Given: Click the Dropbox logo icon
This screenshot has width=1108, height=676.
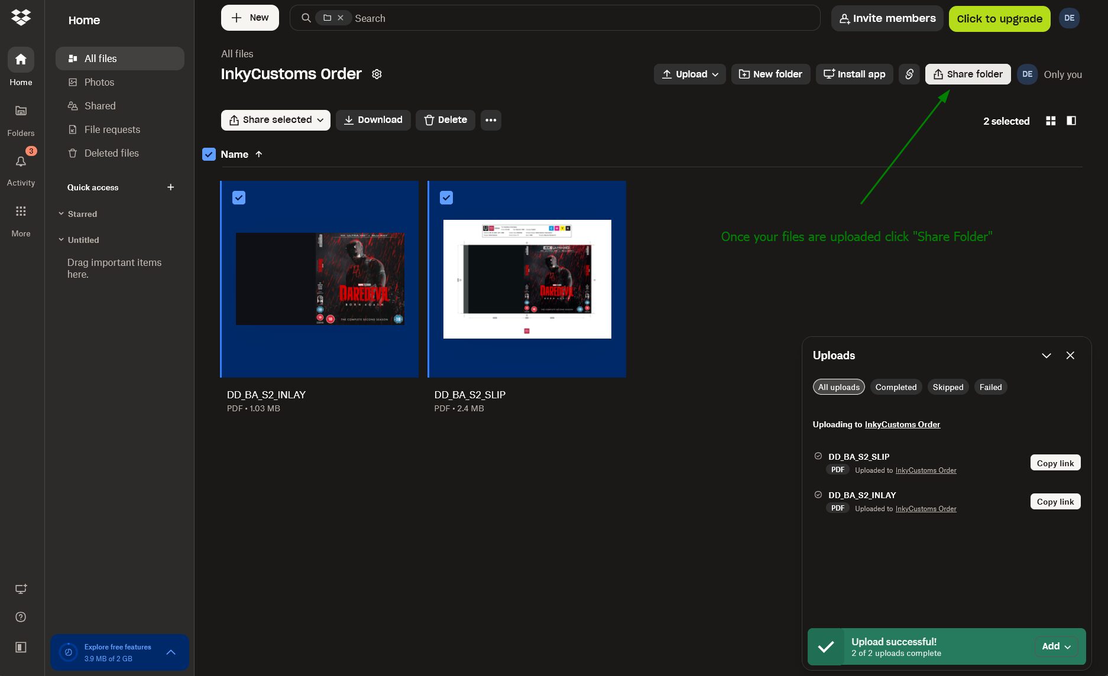Looking at the screenshot, I should 21,17.
